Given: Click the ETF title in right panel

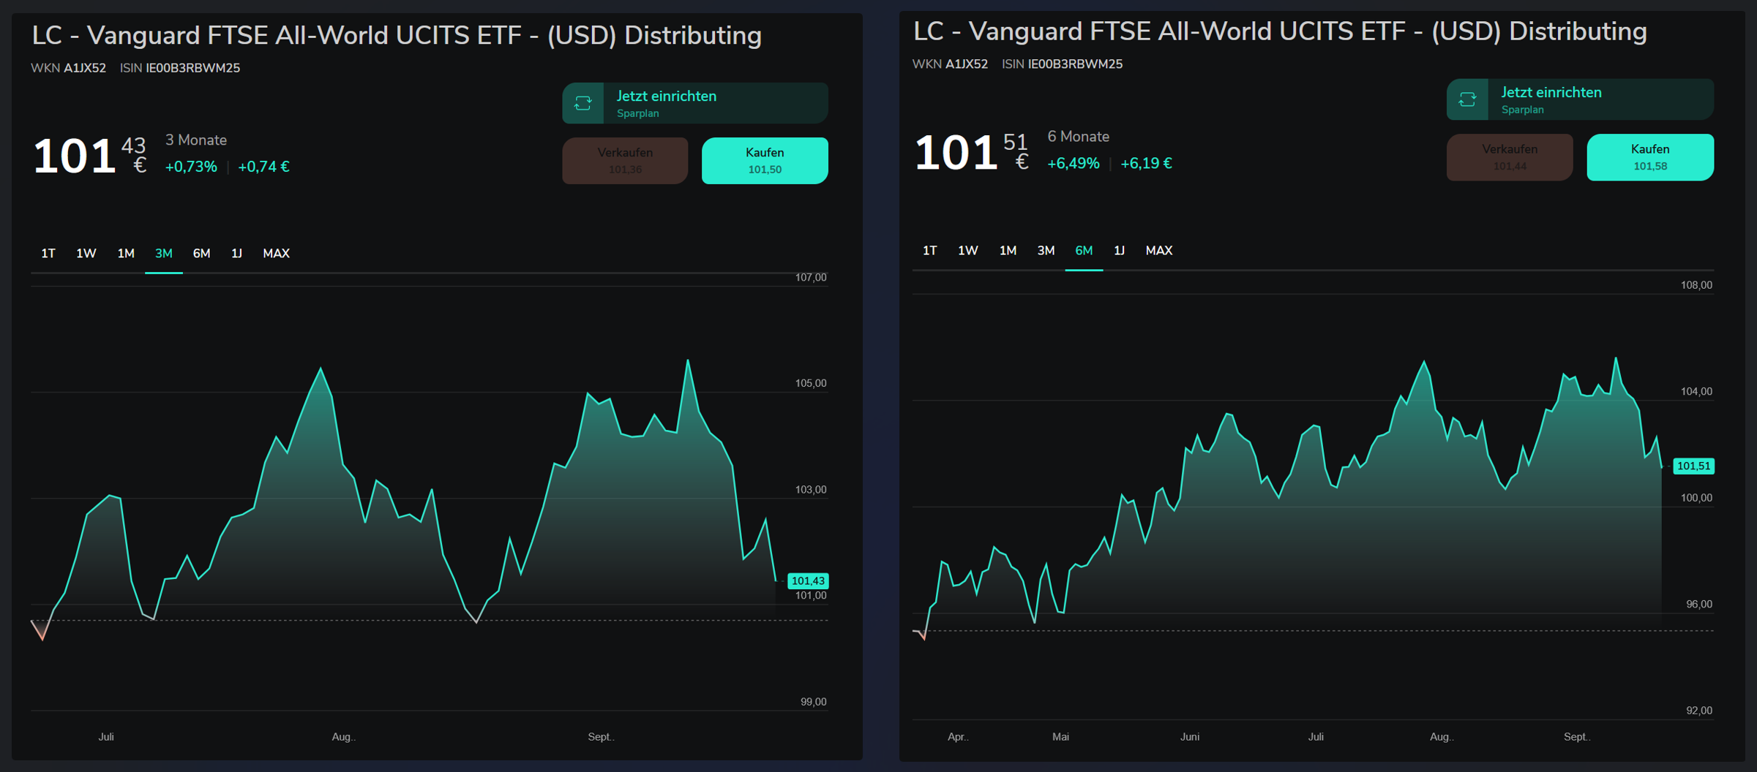Looking at the screenshot, I should (x=1280, y=31).
